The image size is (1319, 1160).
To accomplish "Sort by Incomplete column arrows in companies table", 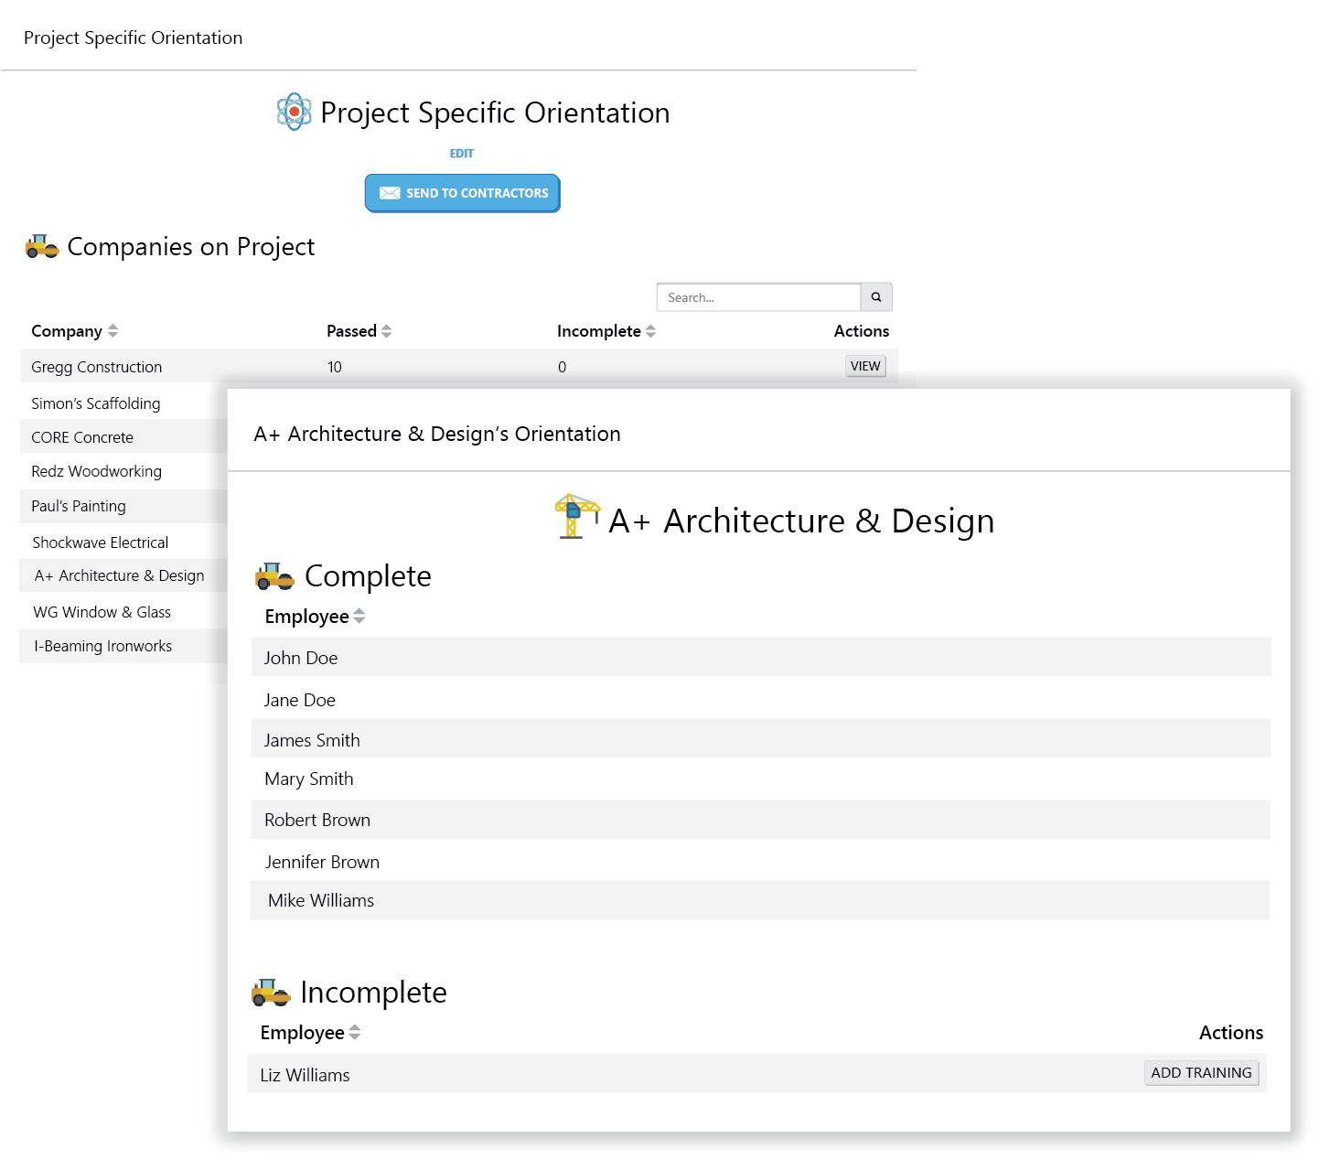I will tap(650, 331).
